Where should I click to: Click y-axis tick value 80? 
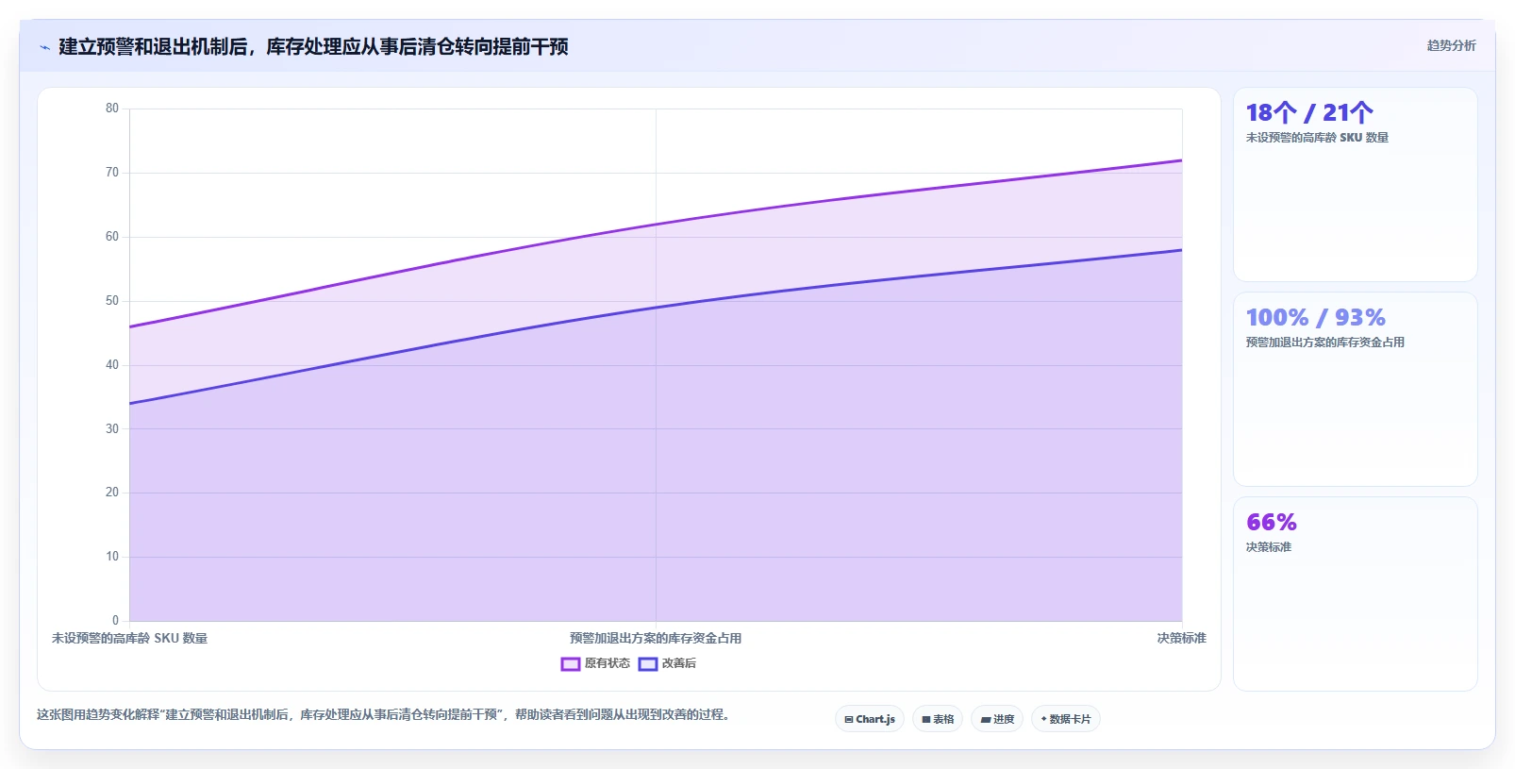coord(112,109)
